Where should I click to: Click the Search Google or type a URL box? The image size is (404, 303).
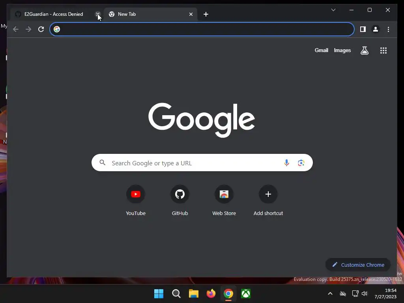point(202,163)
